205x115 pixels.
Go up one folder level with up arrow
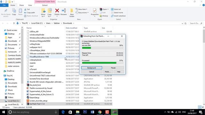pyautogui.click(x=14, y=23)
